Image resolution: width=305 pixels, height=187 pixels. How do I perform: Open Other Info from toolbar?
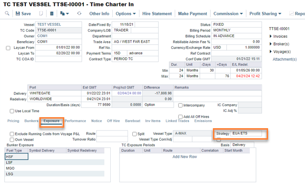[99, 13]
